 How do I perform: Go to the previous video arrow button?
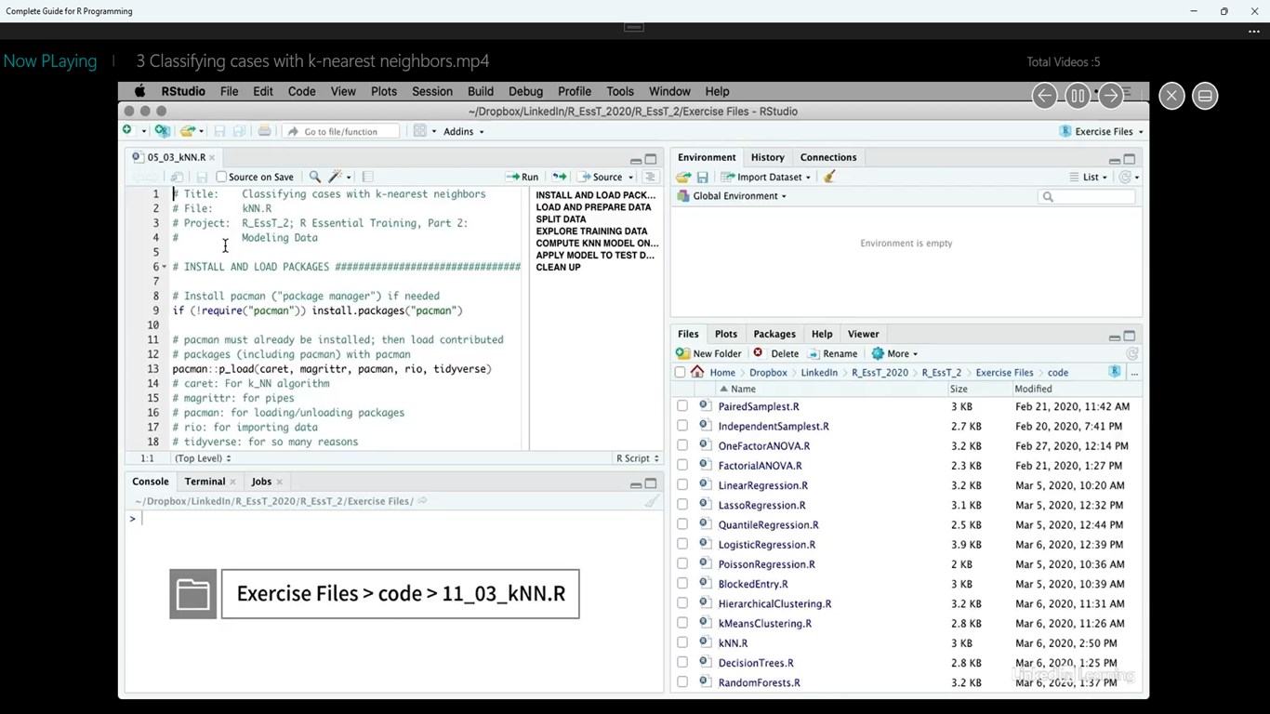coord(1044,96)
